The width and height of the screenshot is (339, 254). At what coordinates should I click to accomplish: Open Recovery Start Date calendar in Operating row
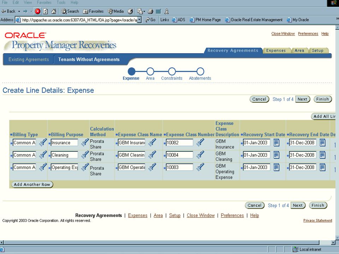276,167
